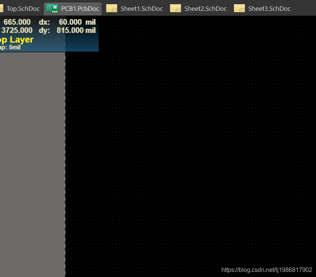
Task: Click the yellow Top Layer label
Action: 16,40
